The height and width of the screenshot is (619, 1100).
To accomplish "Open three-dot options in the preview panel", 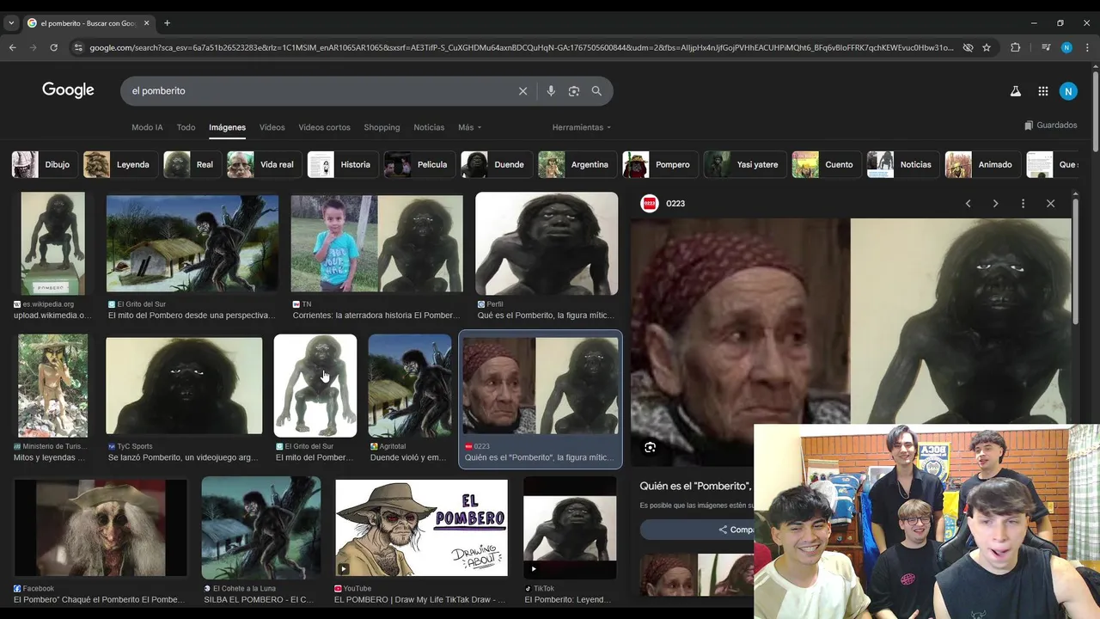I will (x=1023, y=204).
